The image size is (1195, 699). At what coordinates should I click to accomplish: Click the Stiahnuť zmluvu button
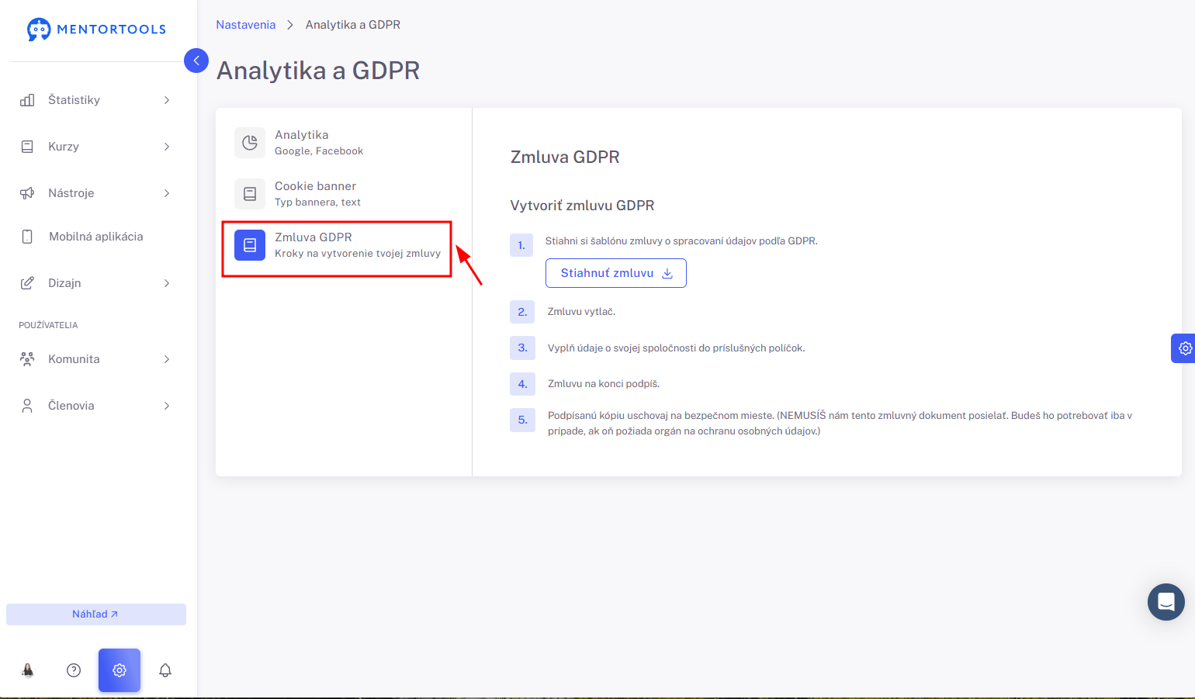pyautogui.click(x=616, y=273)
